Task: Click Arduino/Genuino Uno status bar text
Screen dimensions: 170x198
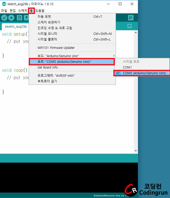Action: [x=110, y=195]
